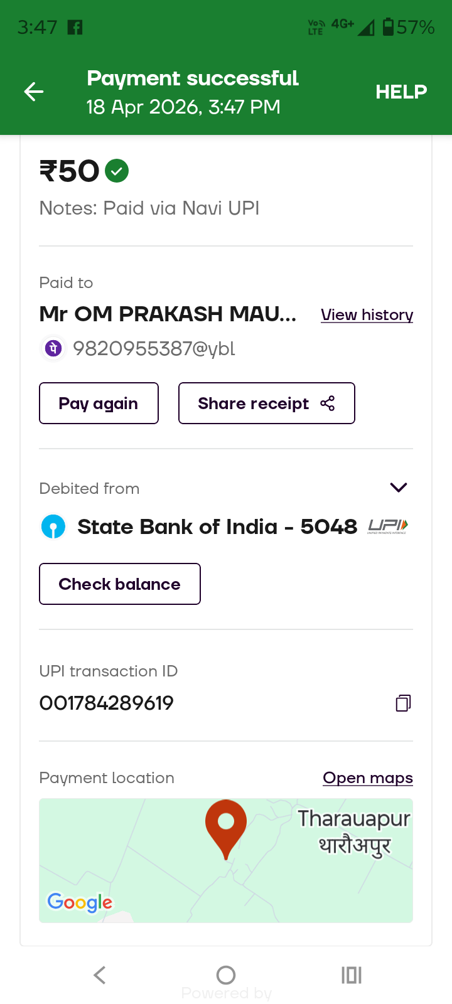452x1004 pixels.
Task: Tap the UPI logo next to bank
Action: tap(388, 526)
